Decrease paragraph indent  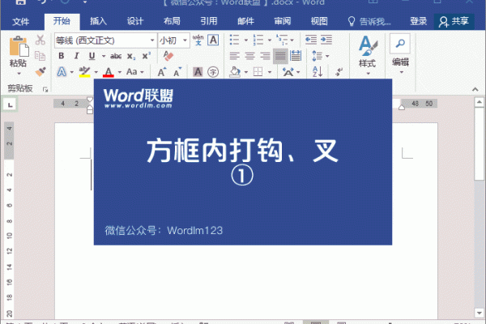311,40
